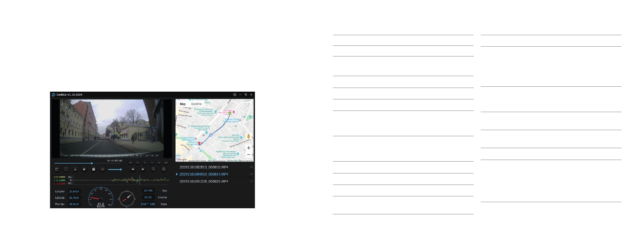The height and width of the screenshot is (232, 633).
Task: Select file 20191101084010_000014.MP4
Action: [204, 174]
